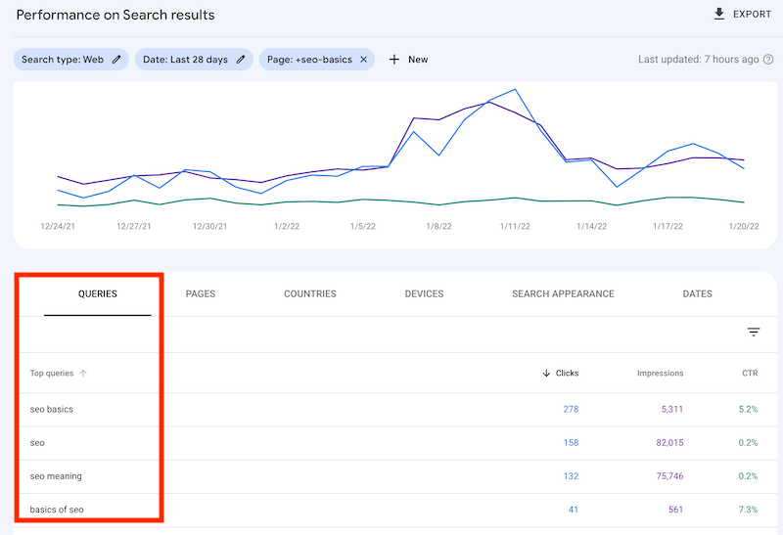Edit the Search type: Web filter
783x535 pixels.
coord(117,60)
